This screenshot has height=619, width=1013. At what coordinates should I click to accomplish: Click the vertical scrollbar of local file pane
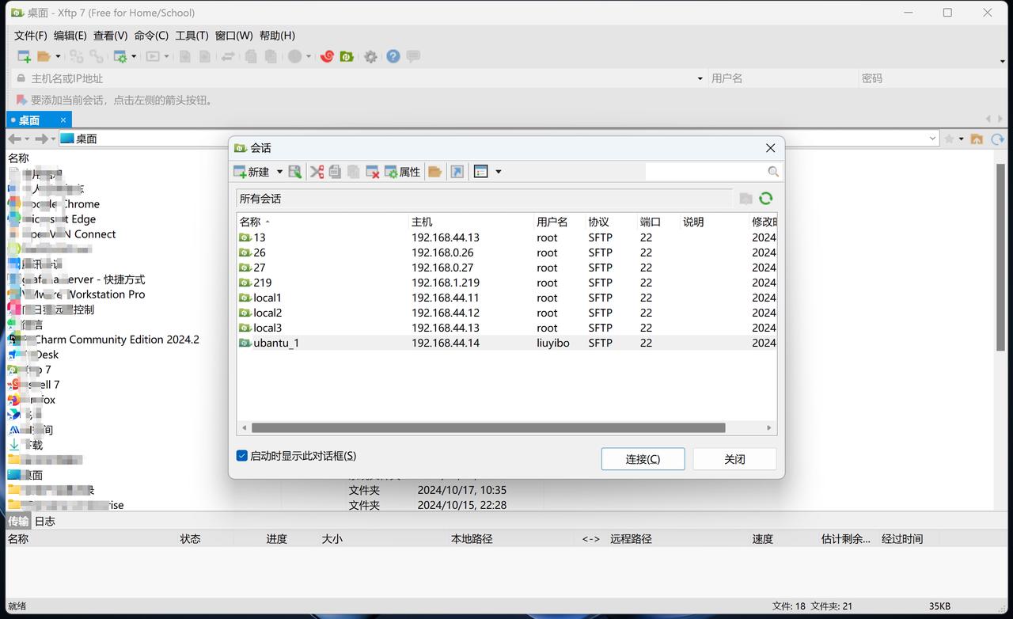click(x=1000, y=256)
